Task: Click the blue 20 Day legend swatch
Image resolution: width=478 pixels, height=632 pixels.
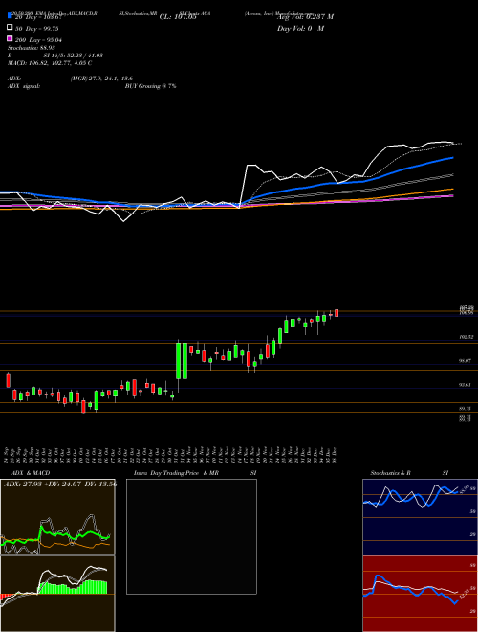Action: 10,15
